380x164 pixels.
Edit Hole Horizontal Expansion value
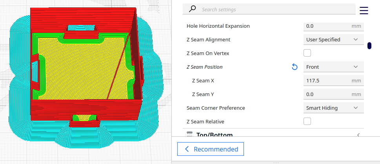tap(333, 26)
